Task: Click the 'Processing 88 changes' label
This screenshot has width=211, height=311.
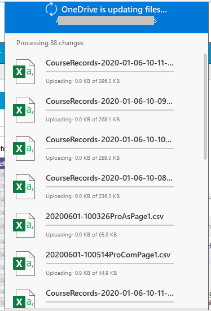Action: click(x=50, y=43)
